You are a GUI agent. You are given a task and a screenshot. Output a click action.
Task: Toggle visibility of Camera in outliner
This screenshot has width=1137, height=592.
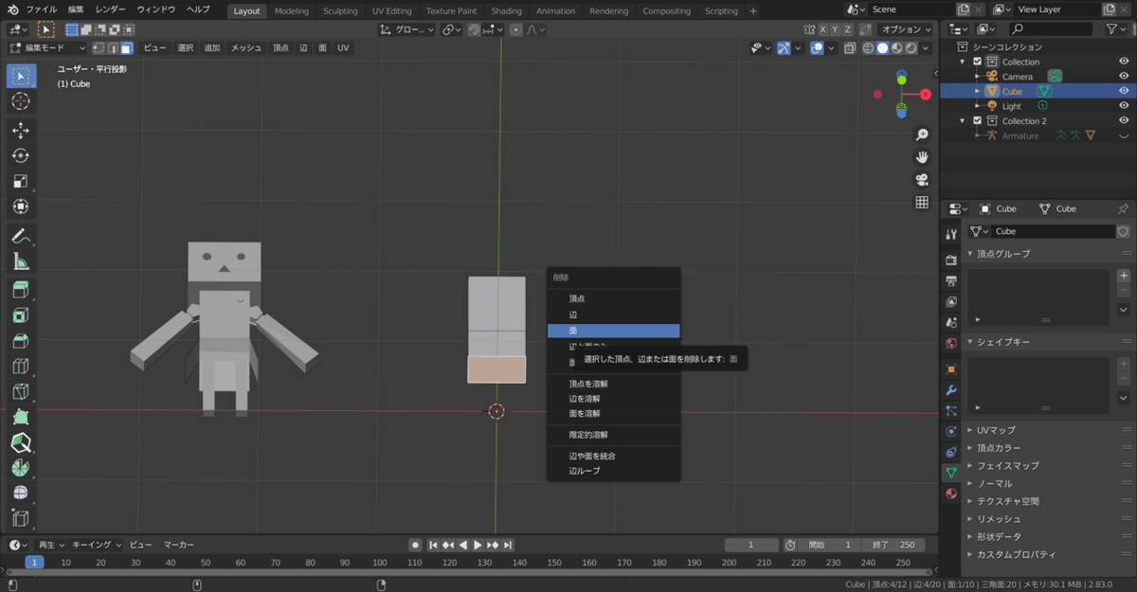coord(1125,76)
